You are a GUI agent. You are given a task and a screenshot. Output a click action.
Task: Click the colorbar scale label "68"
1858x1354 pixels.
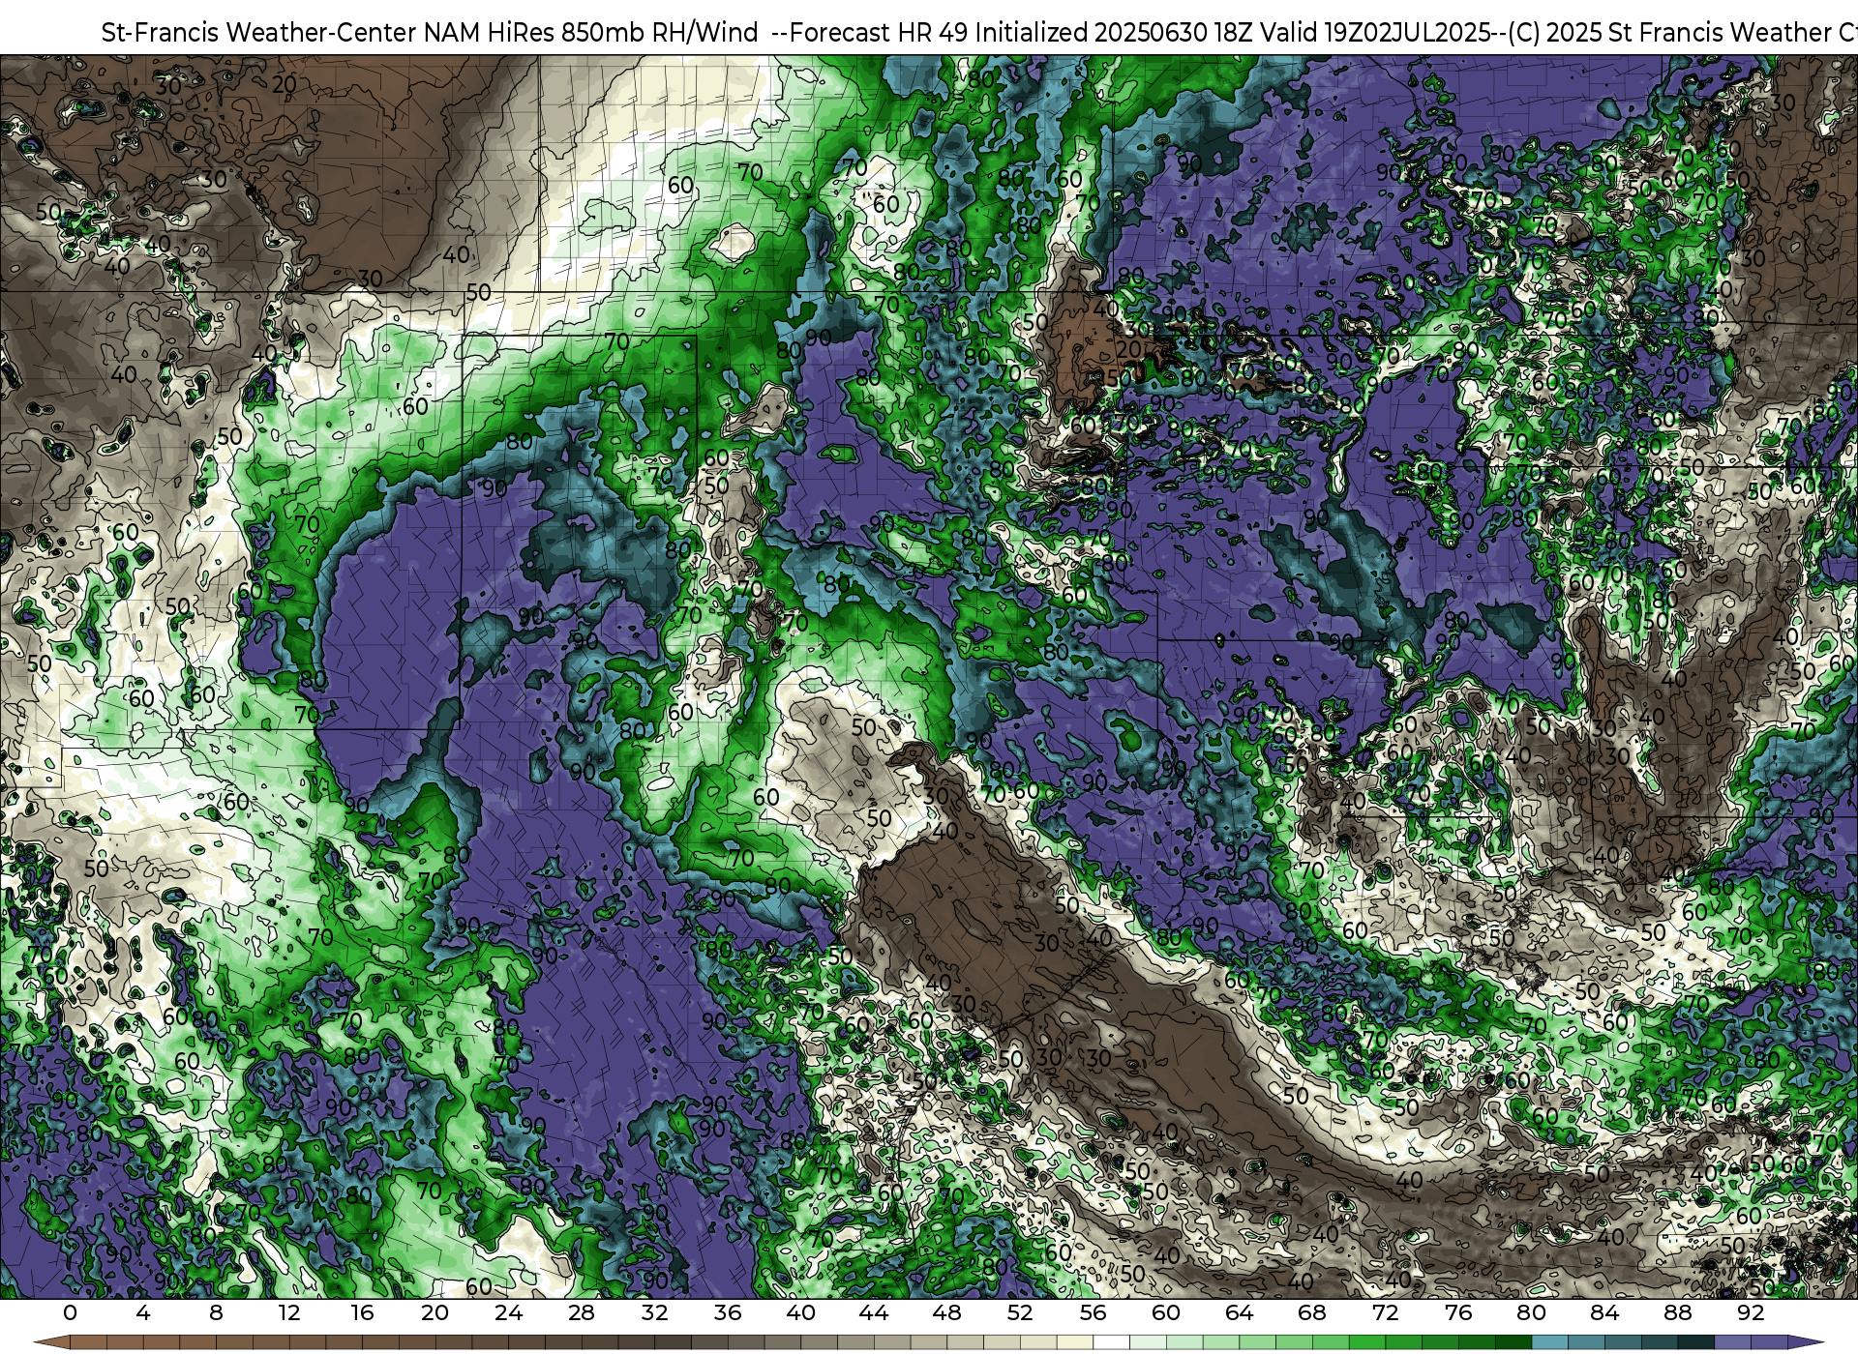coord(1312,1312)
